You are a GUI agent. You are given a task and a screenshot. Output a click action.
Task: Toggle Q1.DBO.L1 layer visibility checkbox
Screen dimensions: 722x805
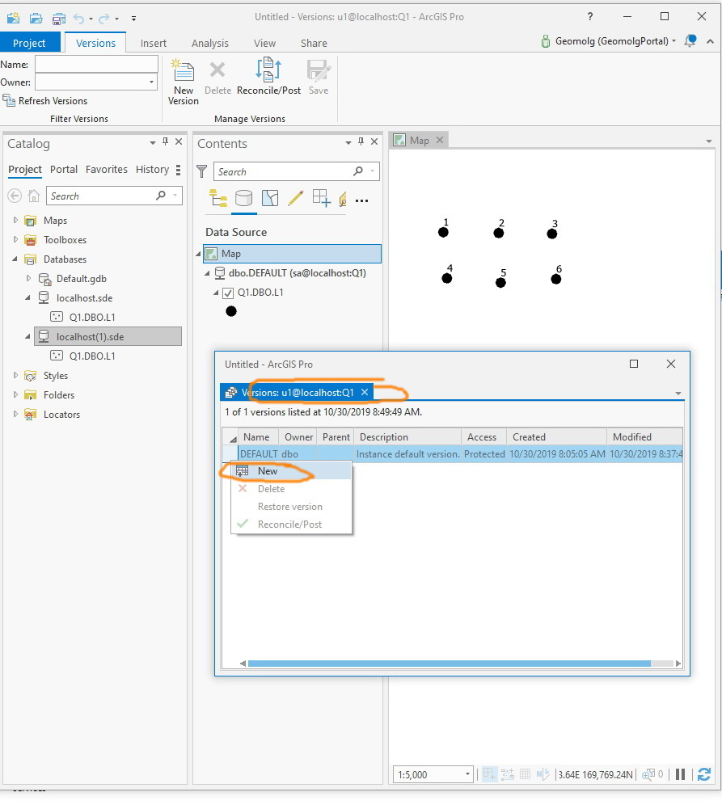[x=228, y=293]
